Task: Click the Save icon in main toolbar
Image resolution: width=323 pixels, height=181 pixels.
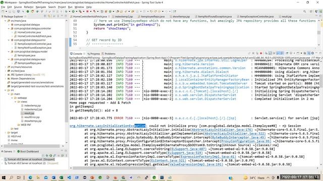Action: (x=10, y=12)
